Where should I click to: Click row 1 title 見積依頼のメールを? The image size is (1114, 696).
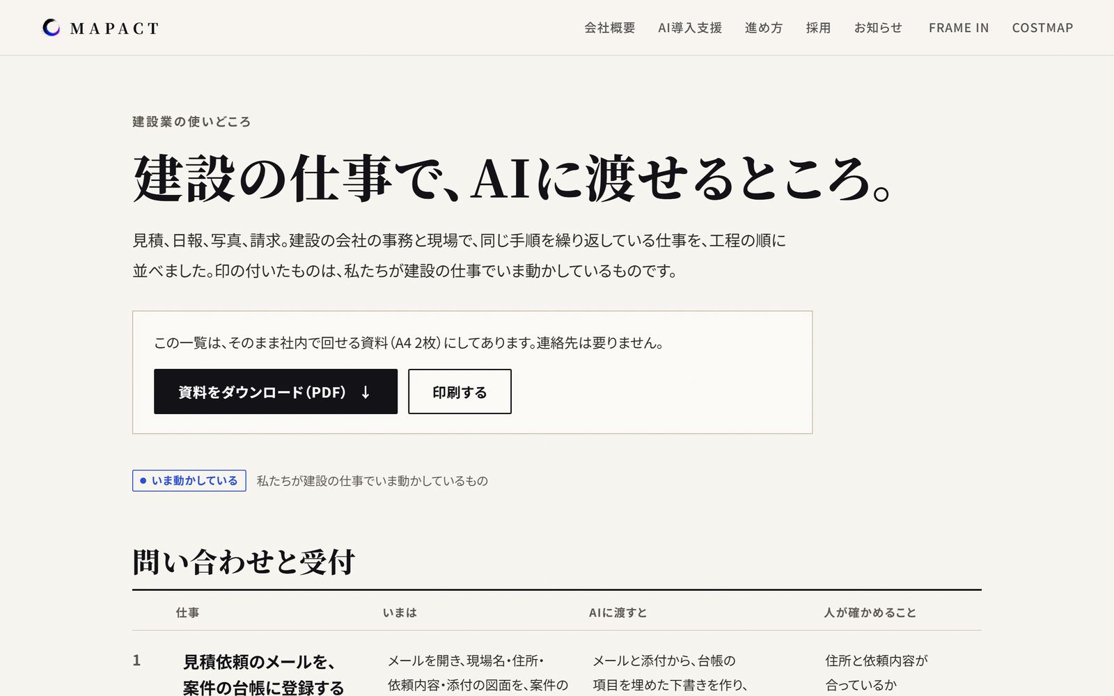[x=259, y=661]
